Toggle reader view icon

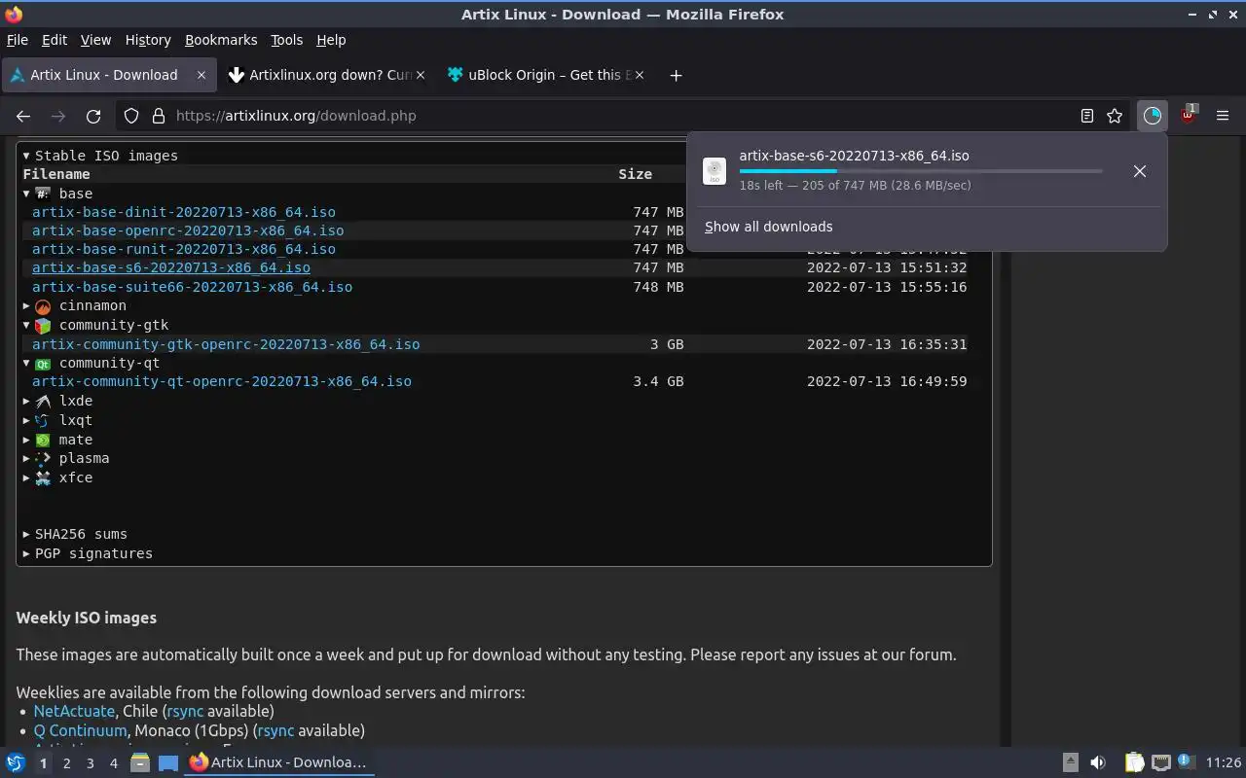click(1087, 116)
